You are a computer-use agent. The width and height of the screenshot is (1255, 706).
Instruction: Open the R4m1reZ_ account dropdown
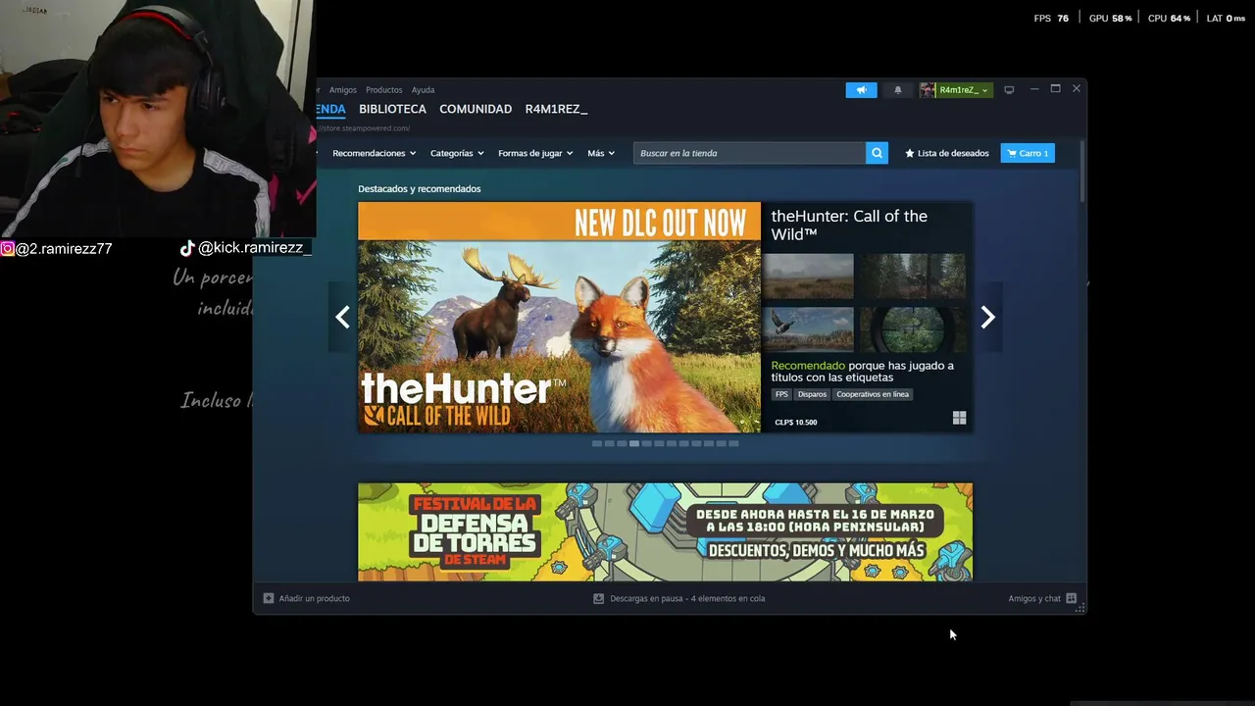pyautogui.click(x=956, y=90)
